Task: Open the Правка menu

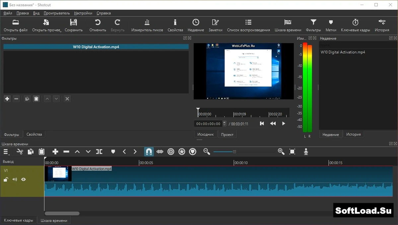Action: coord(23,13)
